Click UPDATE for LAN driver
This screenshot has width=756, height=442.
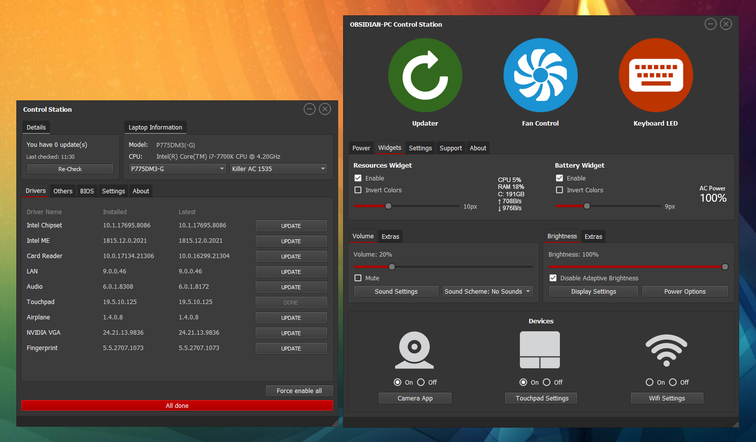[291, 271]
